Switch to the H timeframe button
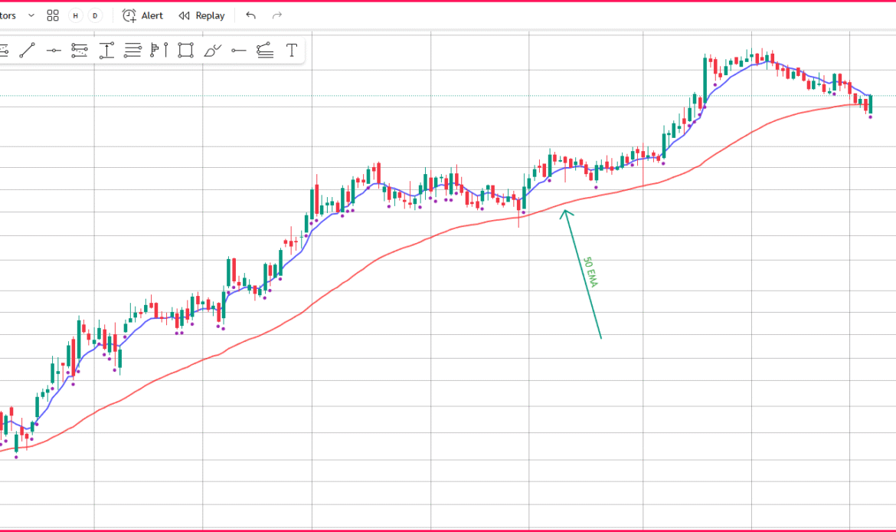 click(x=75, y=15)
